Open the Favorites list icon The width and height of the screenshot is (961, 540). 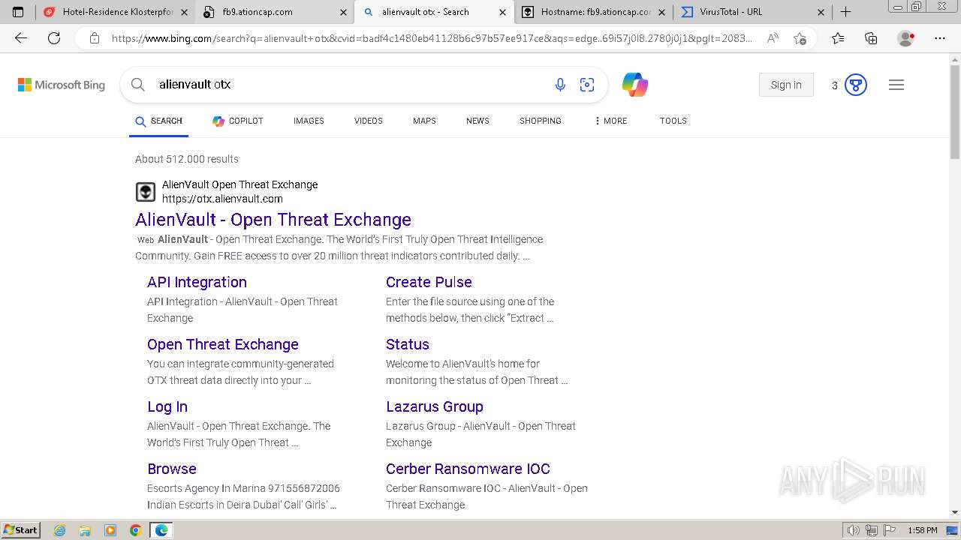pyautogui.click(x=838, y=38)
